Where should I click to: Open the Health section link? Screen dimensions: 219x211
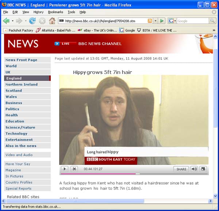[x=27, y=115]
